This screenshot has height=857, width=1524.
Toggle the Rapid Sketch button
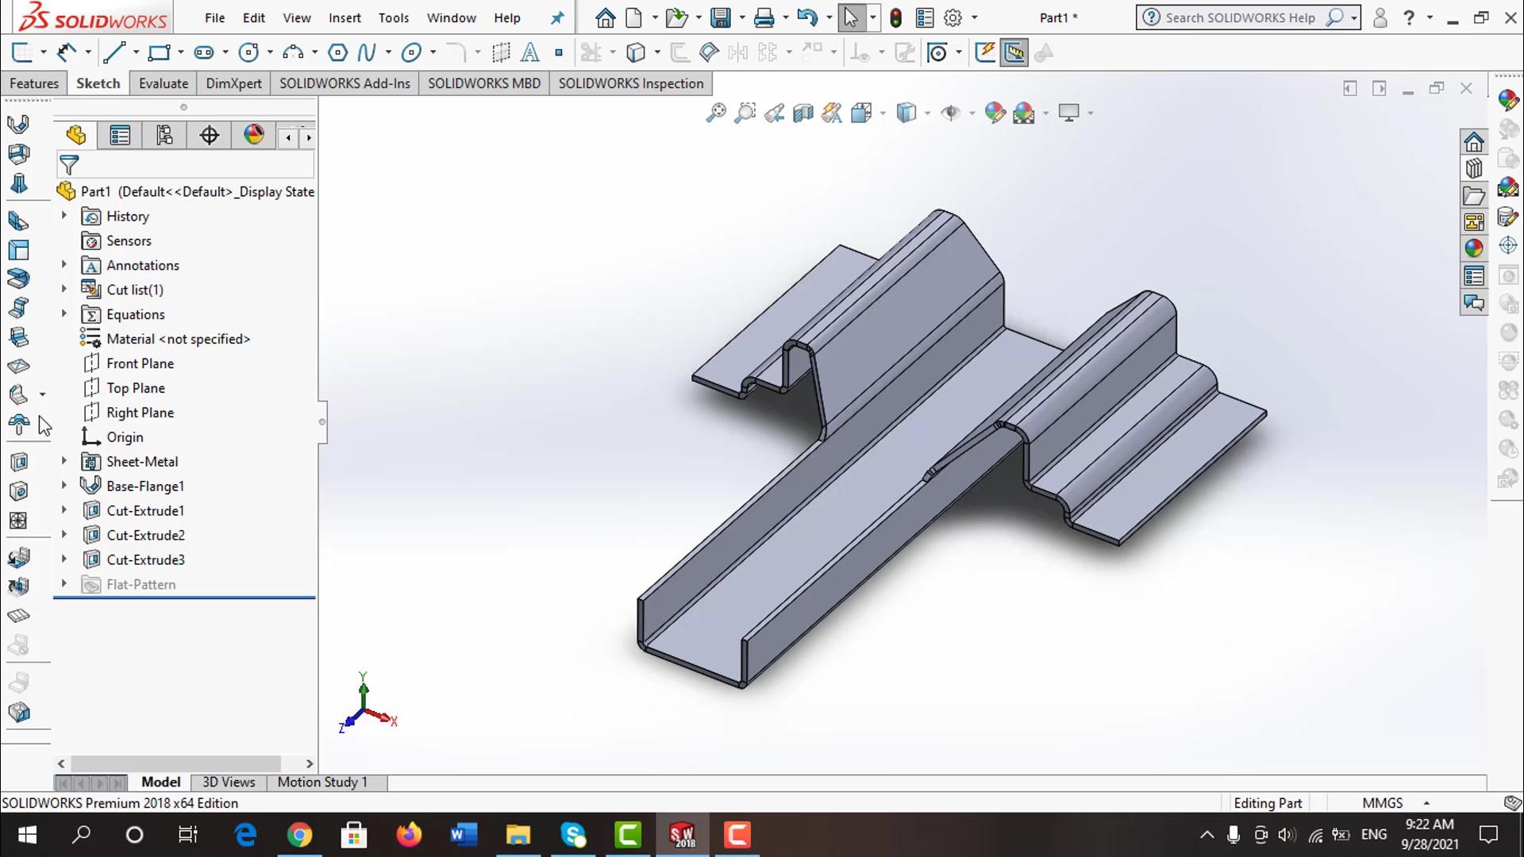tap(985, 52)
